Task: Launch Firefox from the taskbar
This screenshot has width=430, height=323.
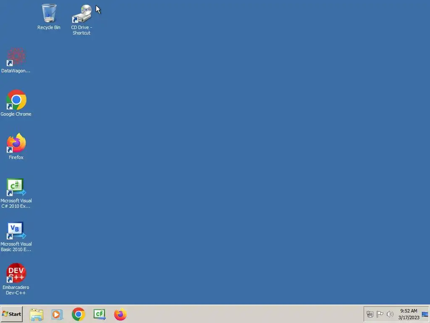Action: point(121,314)
